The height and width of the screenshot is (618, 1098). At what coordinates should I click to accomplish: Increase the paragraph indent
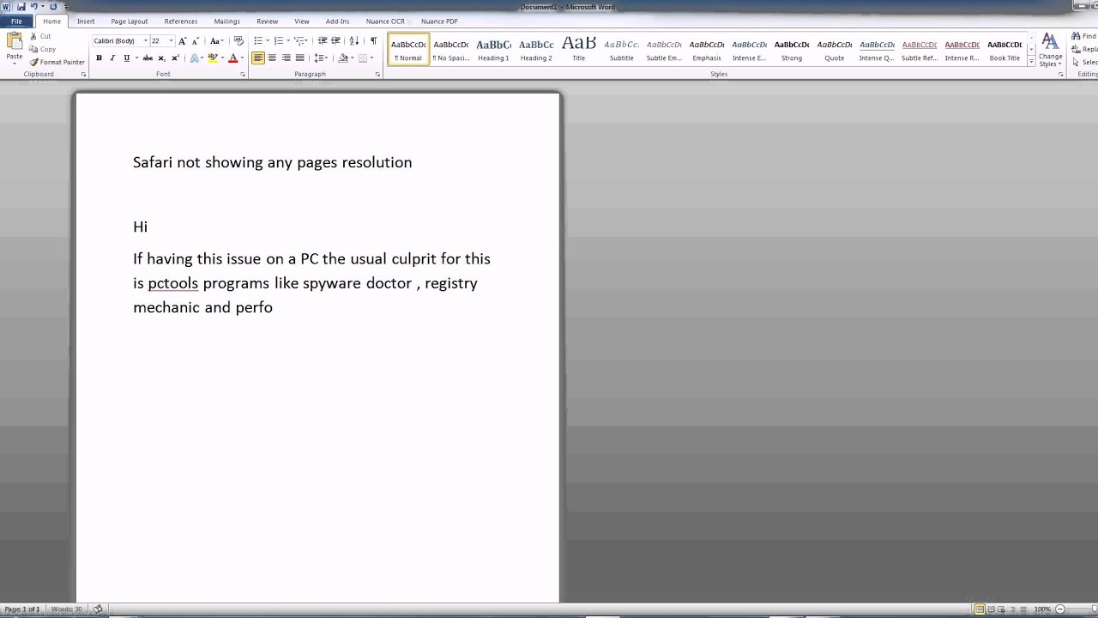[336, 40]
